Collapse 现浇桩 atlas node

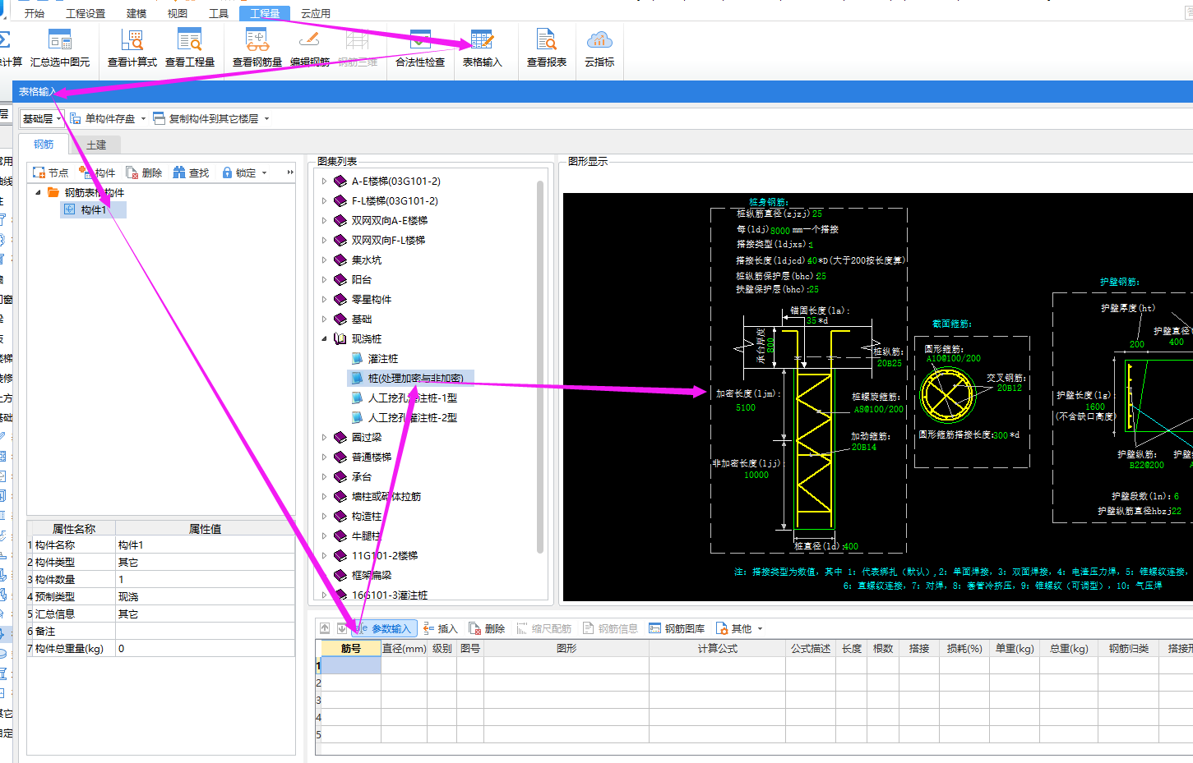point(324,338)
